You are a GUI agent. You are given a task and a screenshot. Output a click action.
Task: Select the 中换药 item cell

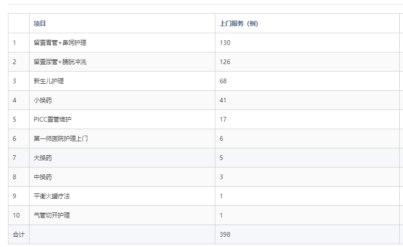tap(43, 177)
